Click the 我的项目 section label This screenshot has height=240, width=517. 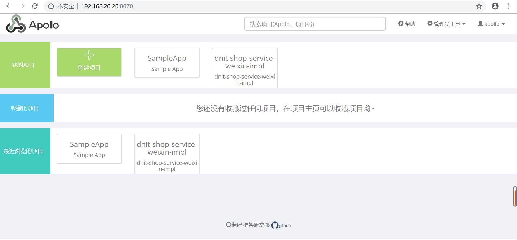click(23, 65)
